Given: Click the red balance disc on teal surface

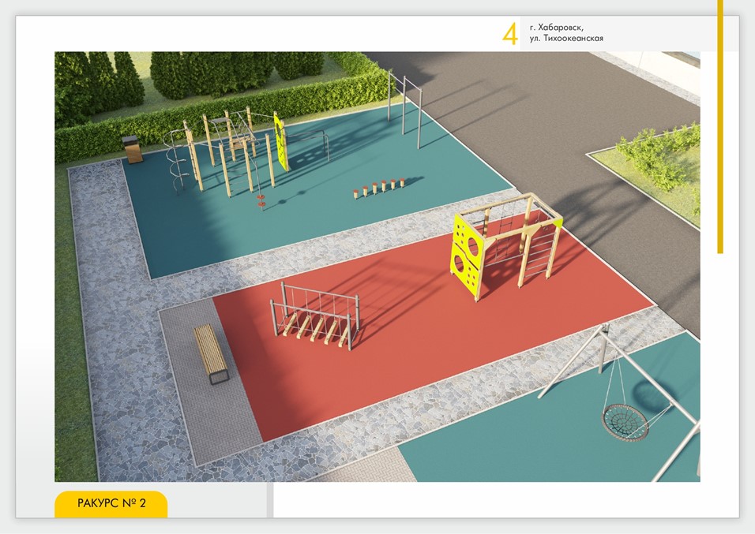Looking at the screenshot, I should point(261,205).
